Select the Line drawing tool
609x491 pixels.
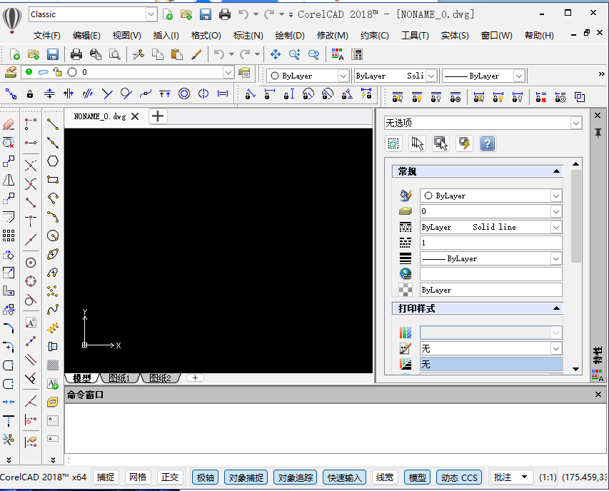(53, 124)
